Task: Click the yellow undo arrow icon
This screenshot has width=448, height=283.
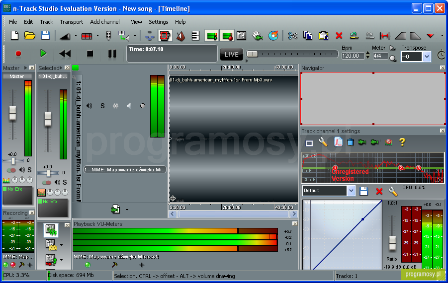Action: click(355, 36)
